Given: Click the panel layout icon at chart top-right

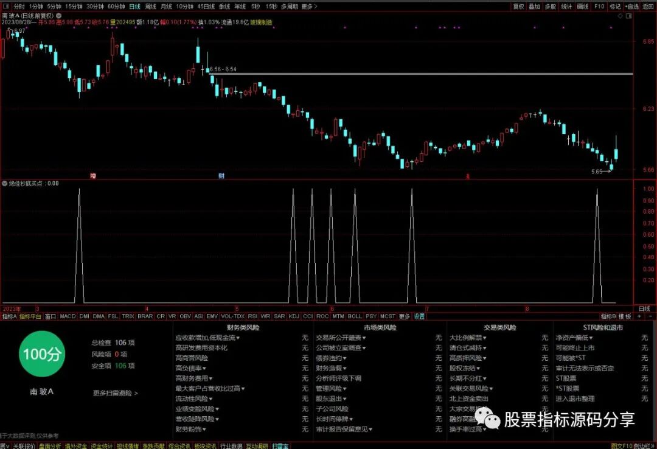Looking at the screenshot, I should coord(629,16).
